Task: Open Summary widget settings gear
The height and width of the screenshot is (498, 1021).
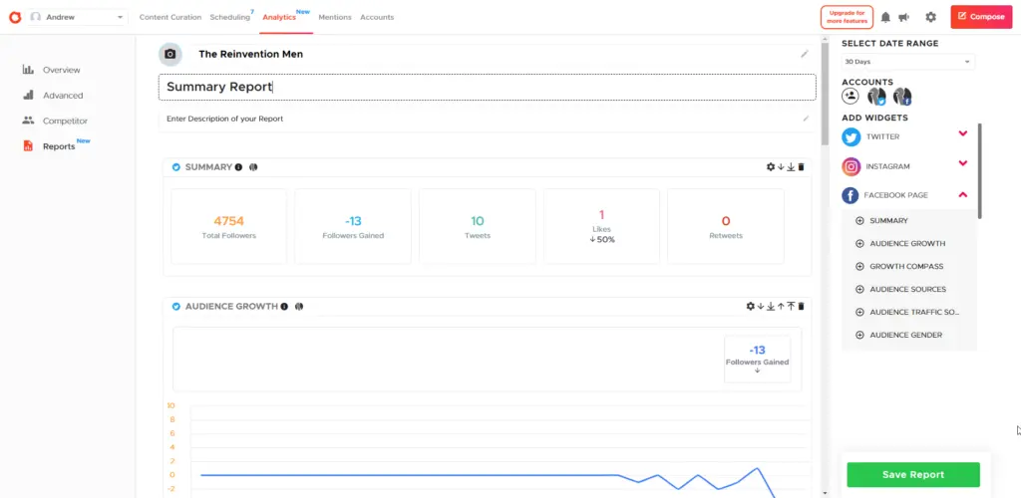Action: coord(770,167)
